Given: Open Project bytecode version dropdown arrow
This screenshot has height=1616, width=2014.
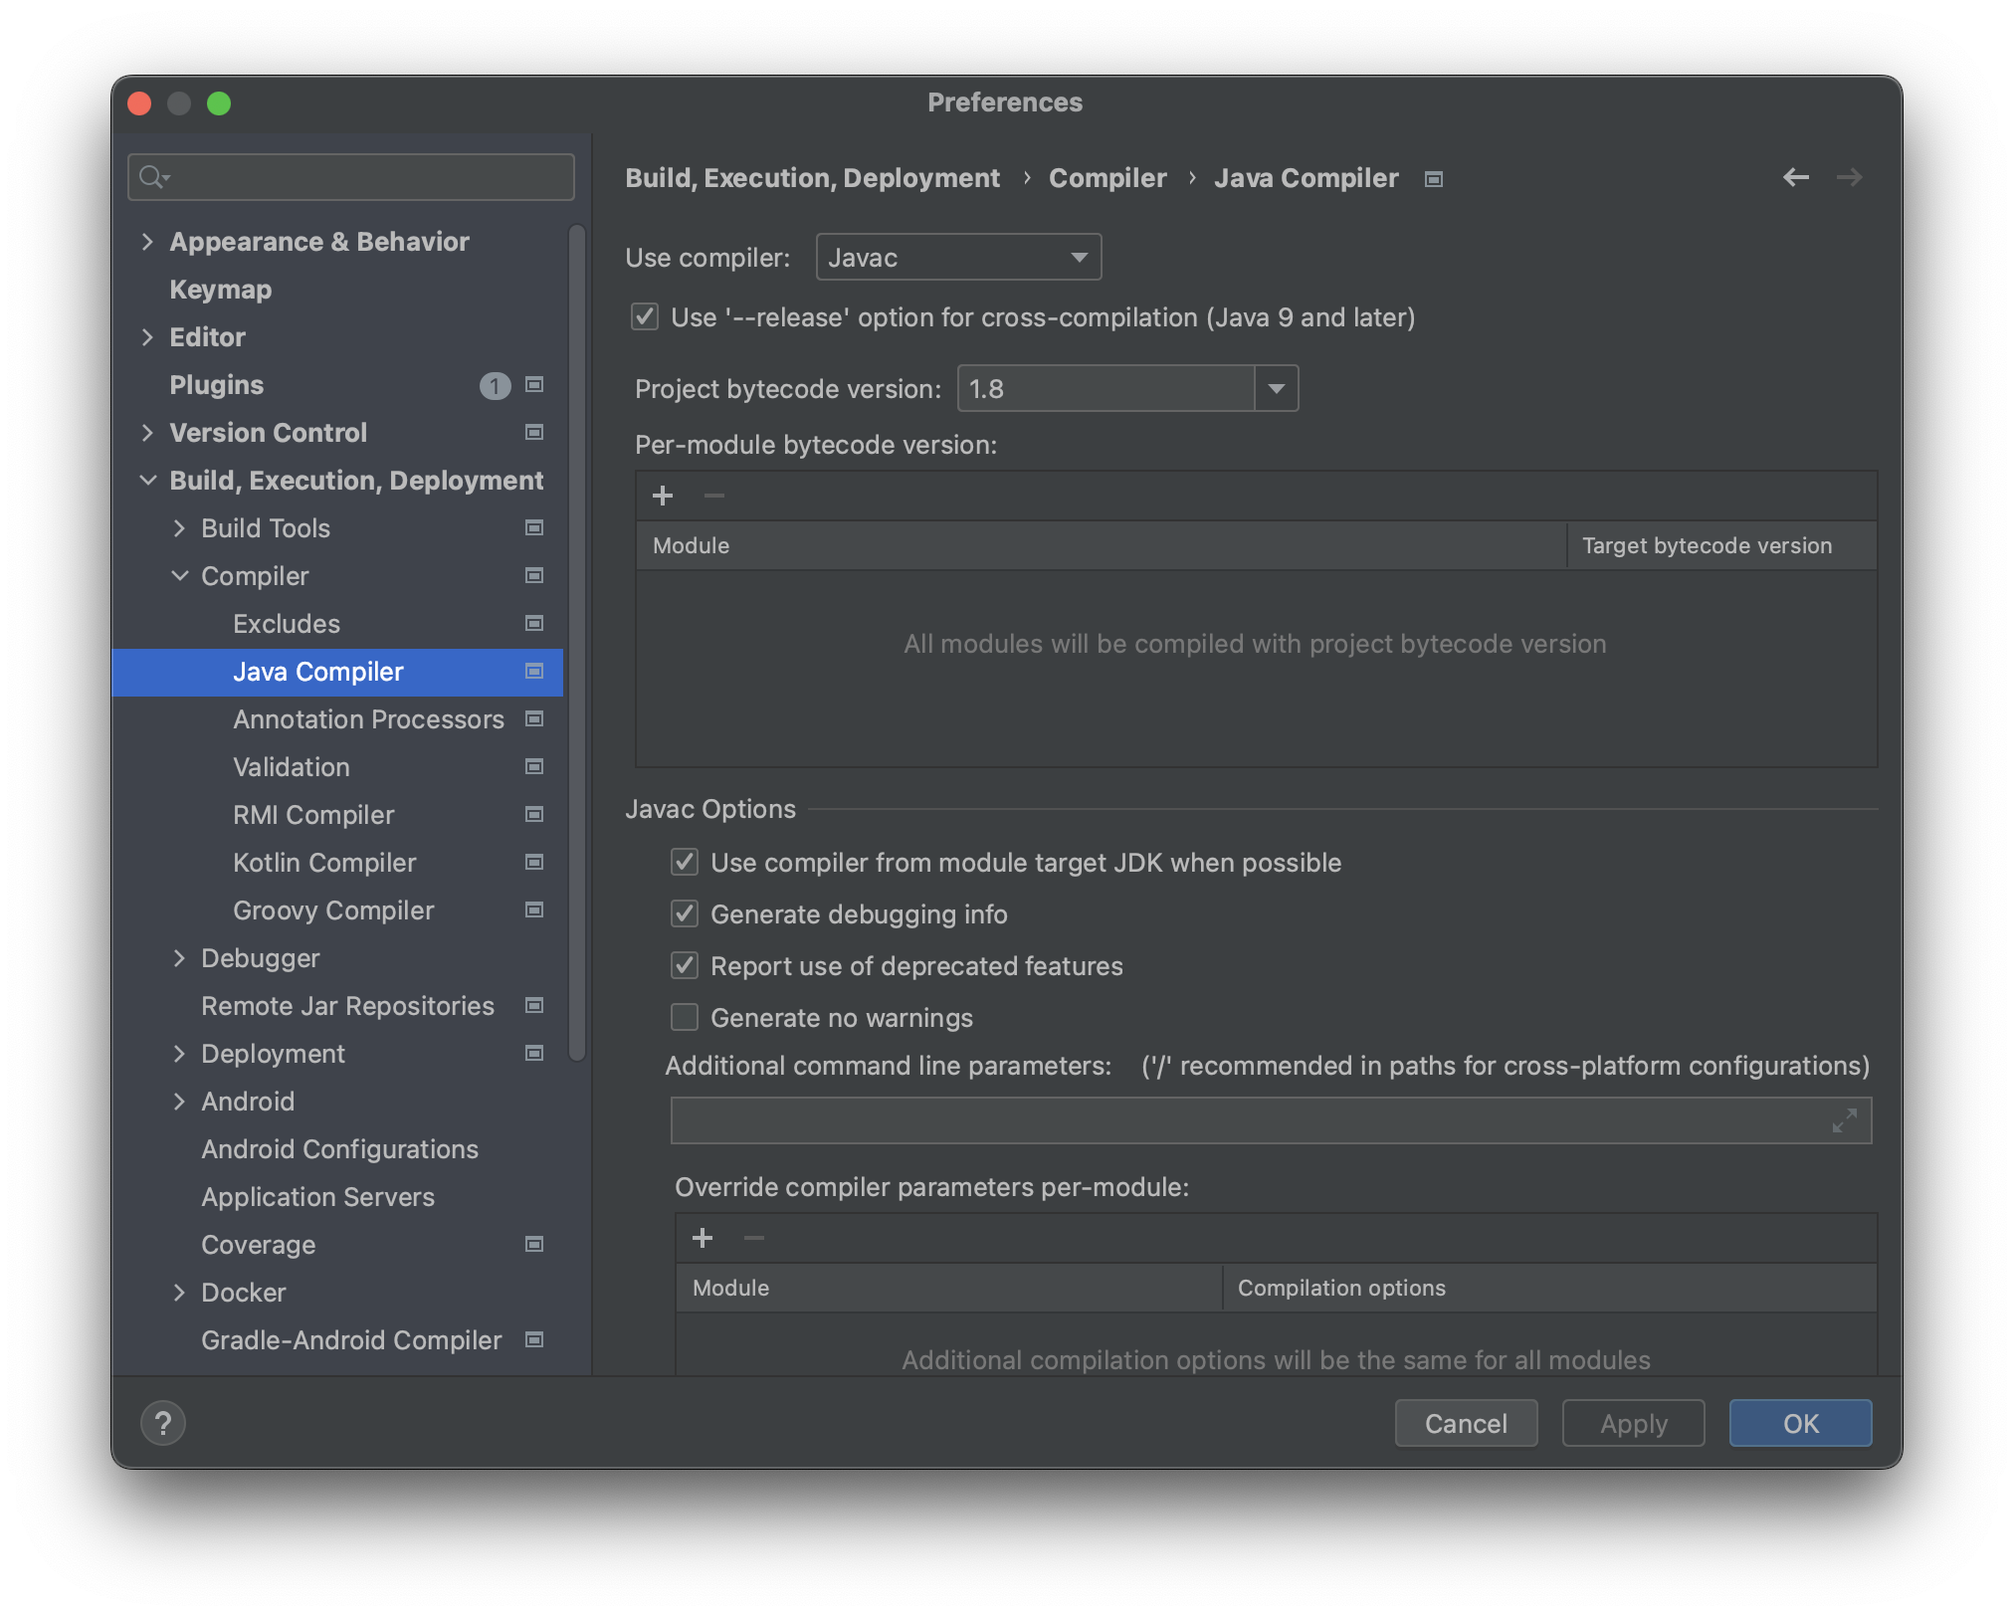Looking at the screenshot, I should [x=1276, y=388].
